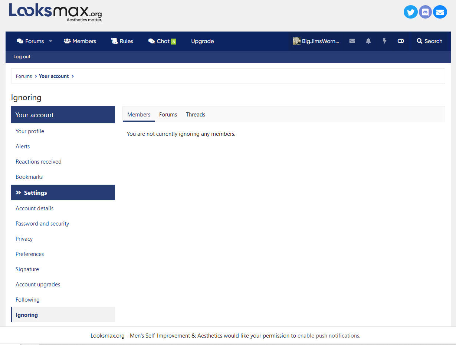The width and height of the screenshot is (456, 345).
Task: Click the Looksmax.org logo
Action: click(55, 13)
